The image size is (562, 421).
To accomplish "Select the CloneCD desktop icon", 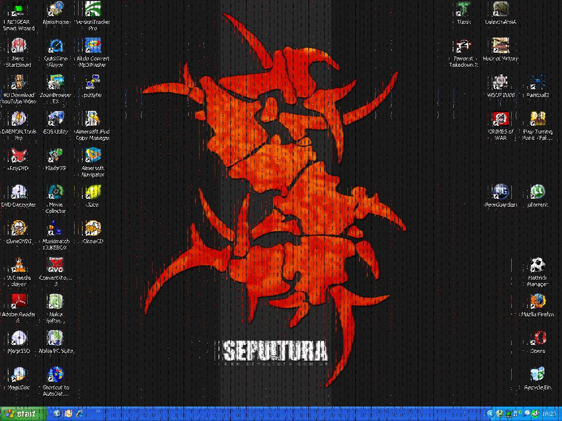I will click(x=93, y=233).
